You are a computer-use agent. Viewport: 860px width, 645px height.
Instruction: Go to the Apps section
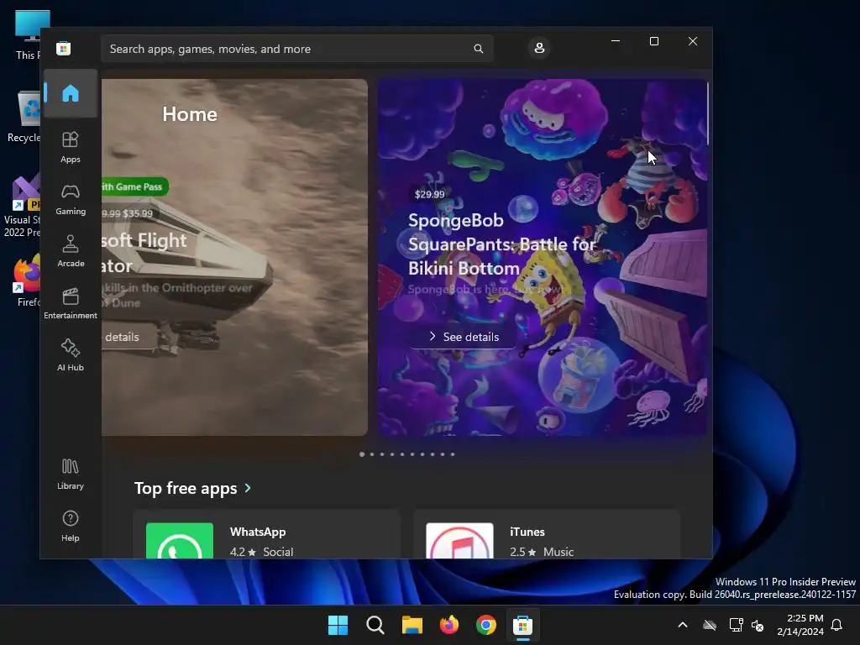pos(71,147)
